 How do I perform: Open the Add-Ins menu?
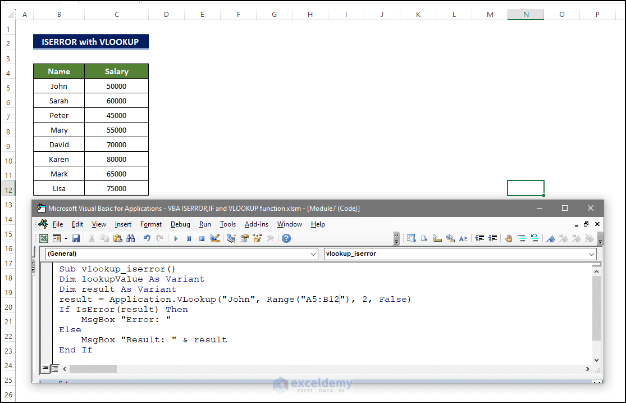(257, 224)
